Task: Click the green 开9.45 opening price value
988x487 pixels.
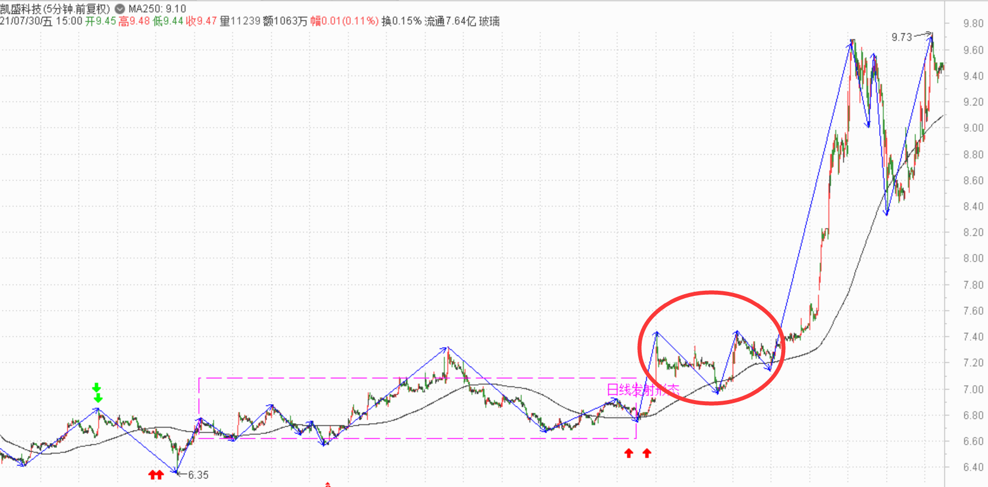Action: click(101, 21)
